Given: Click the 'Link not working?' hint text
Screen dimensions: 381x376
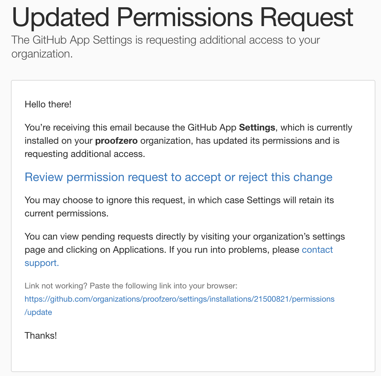Looking at the screenshot, I should point(56,286).
